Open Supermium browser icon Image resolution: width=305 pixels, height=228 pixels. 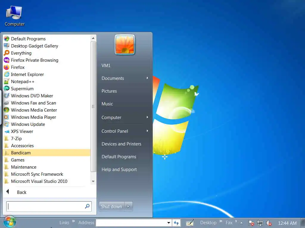coord(7,88)
